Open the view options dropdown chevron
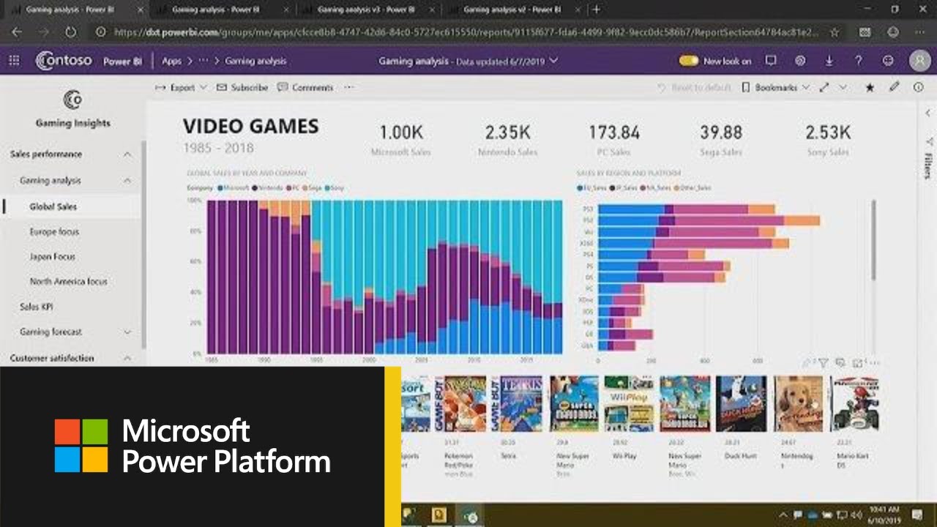The image size is (937, 527). 843,87
